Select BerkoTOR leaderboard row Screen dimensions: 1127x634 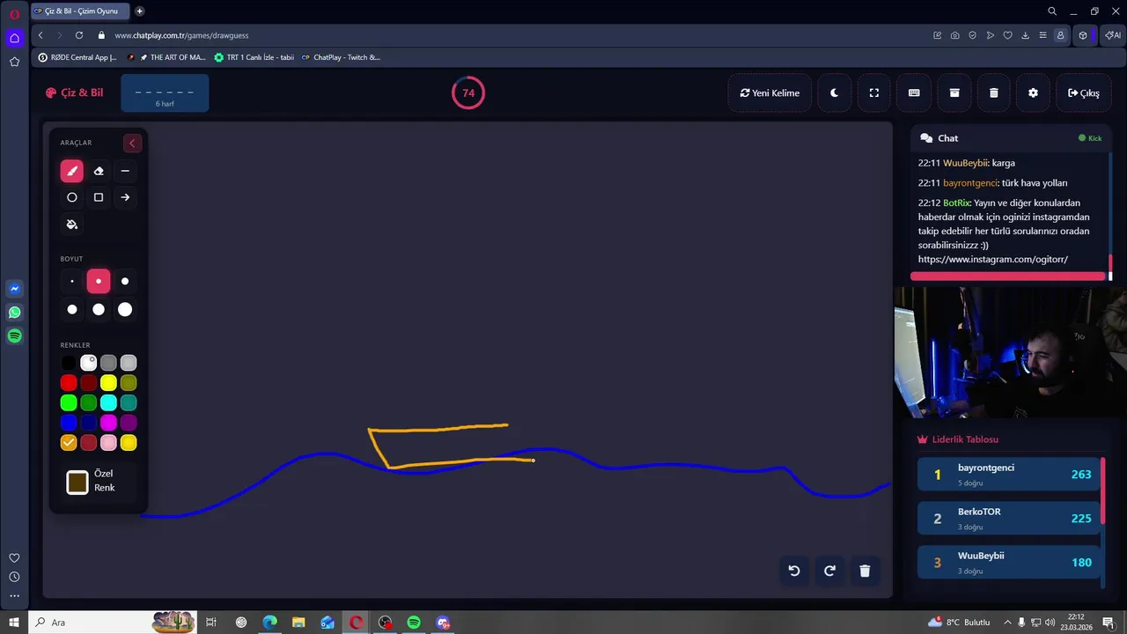click(x=1009, y=519)
